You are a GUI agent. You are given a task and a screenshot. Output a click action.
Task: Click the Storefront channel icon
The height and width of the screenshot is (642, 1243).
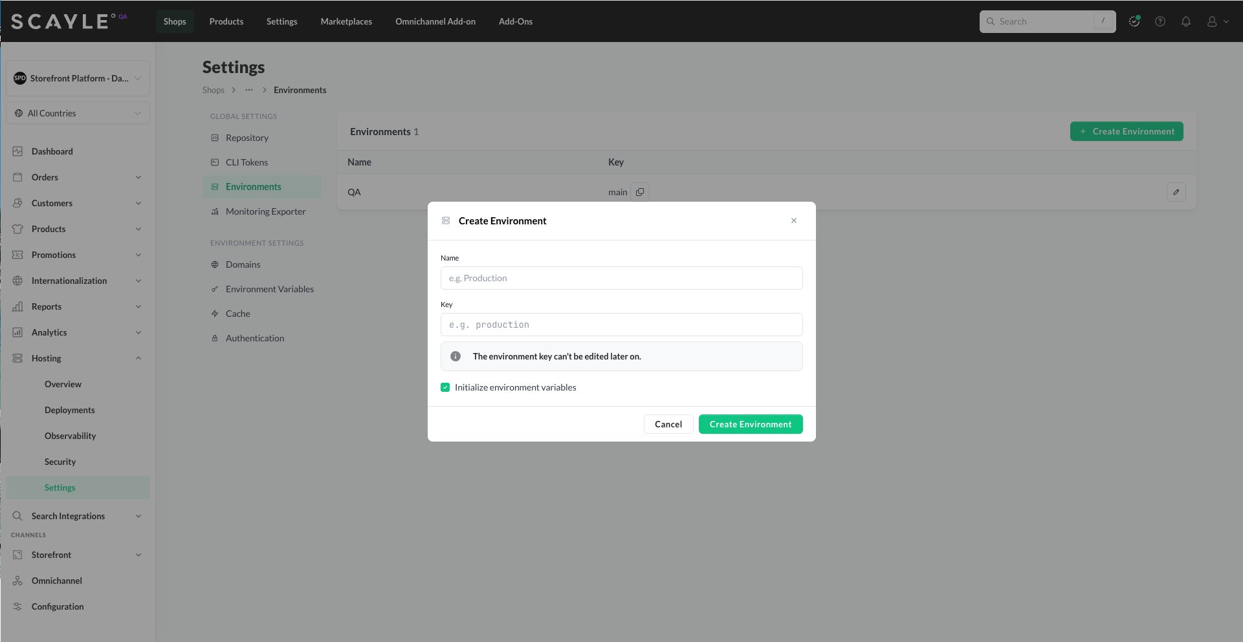point(17,555)
